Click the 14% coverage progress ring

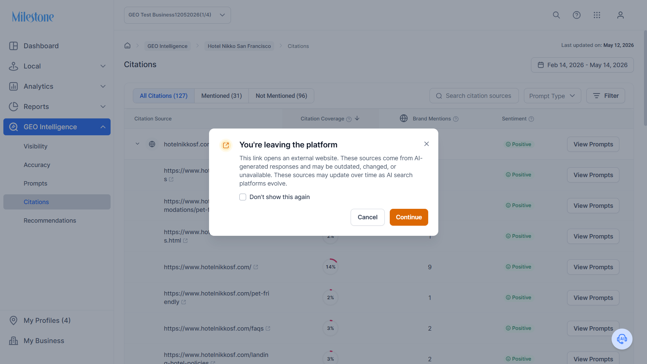pos(330,267)
